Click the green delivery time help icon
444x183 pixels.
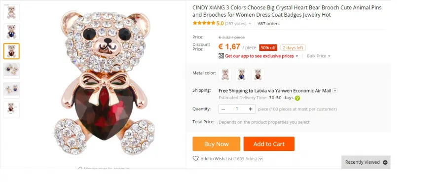coord(297,98)
